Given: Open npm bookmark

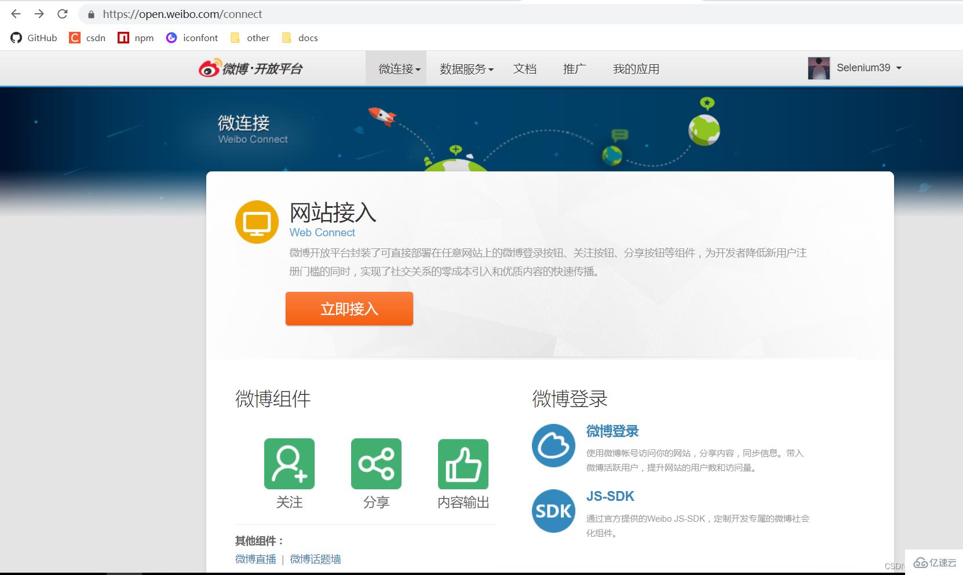Looking at the screenshot, I should click(136, 38).
